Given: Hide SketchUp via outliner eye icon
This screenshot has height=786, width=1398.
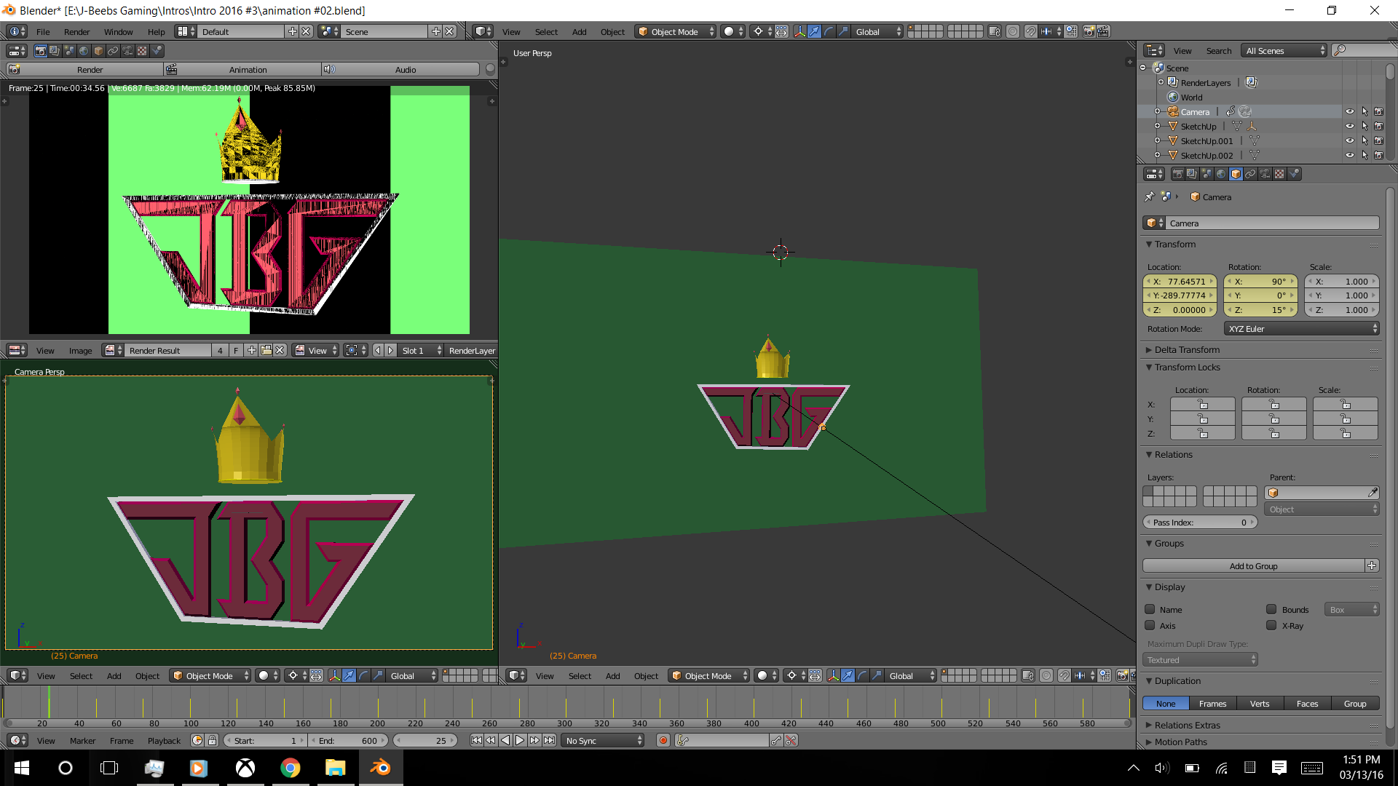Looking at the screenshot, I should point(1349,126).
